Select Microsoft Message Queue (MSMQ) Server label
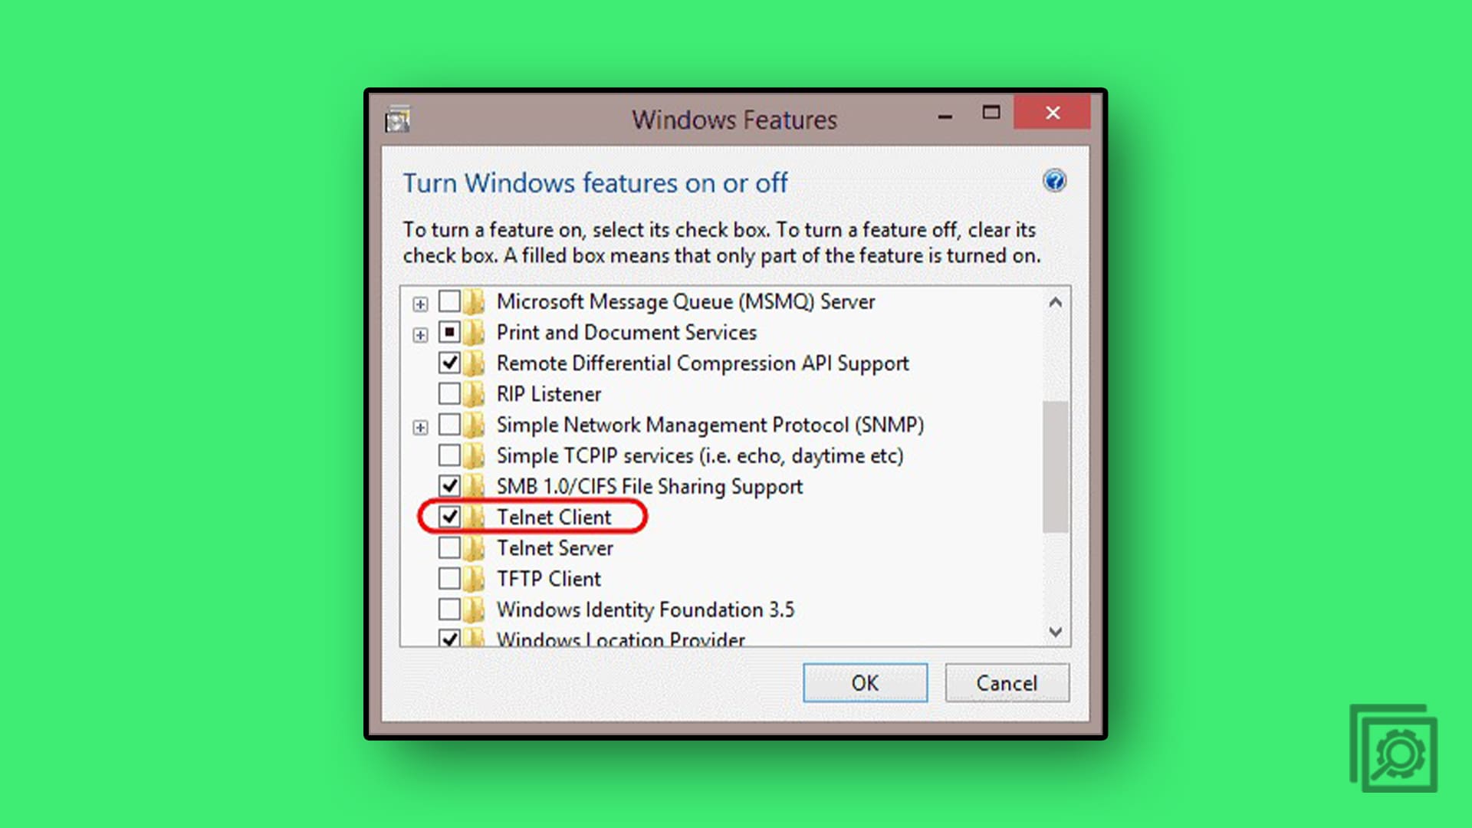Screen dimensions: 1472x828 point(685,302)
